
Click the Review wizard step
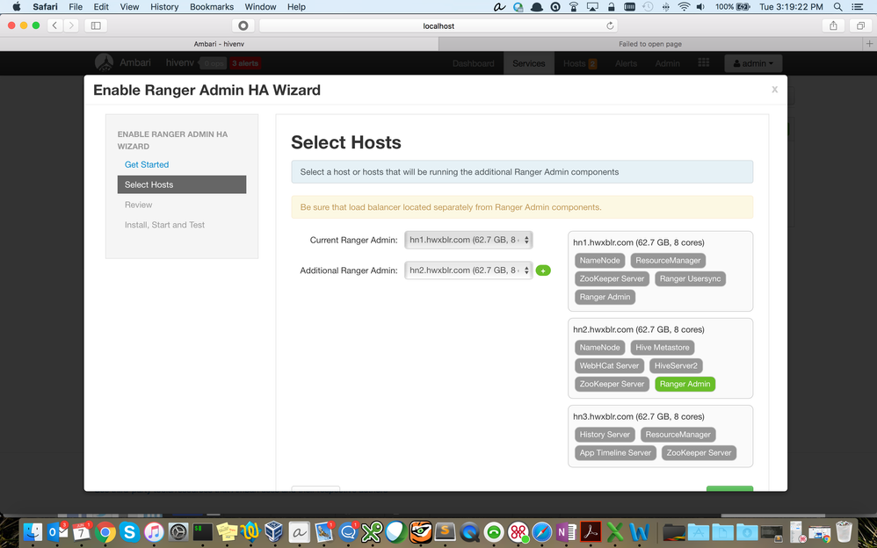coord(139,205)
